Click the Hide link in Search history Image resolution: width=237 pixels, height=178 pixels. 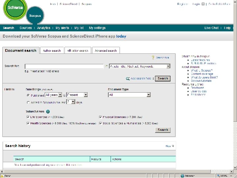[168, 146]
